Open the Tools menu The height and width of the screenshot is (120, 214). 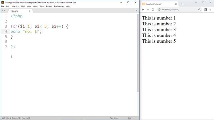click(x=41, y=6)
